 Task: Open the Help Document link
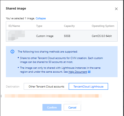(78, 72)
